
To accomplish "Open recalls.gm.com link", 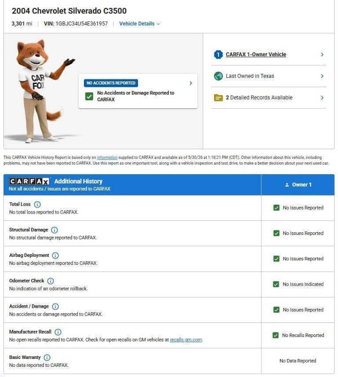I will point(186,340).
